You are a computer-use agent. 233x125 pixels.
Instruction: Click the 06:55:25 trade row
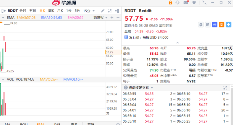pos(203,121)
